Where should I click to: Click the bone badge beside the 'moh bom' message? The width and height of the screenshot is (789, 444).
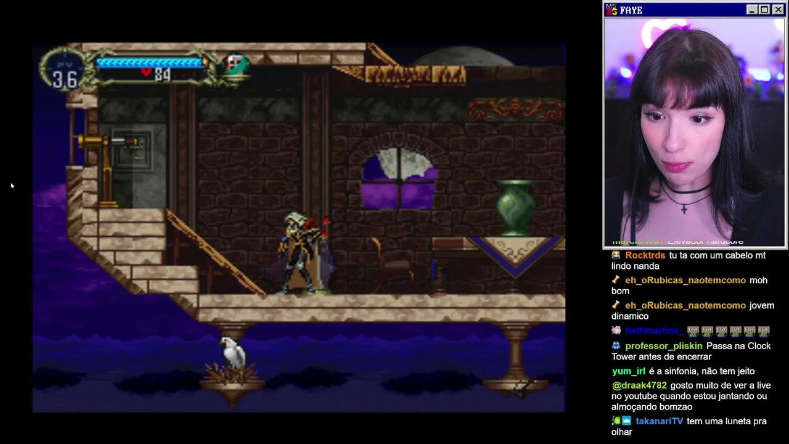[616, 280]
